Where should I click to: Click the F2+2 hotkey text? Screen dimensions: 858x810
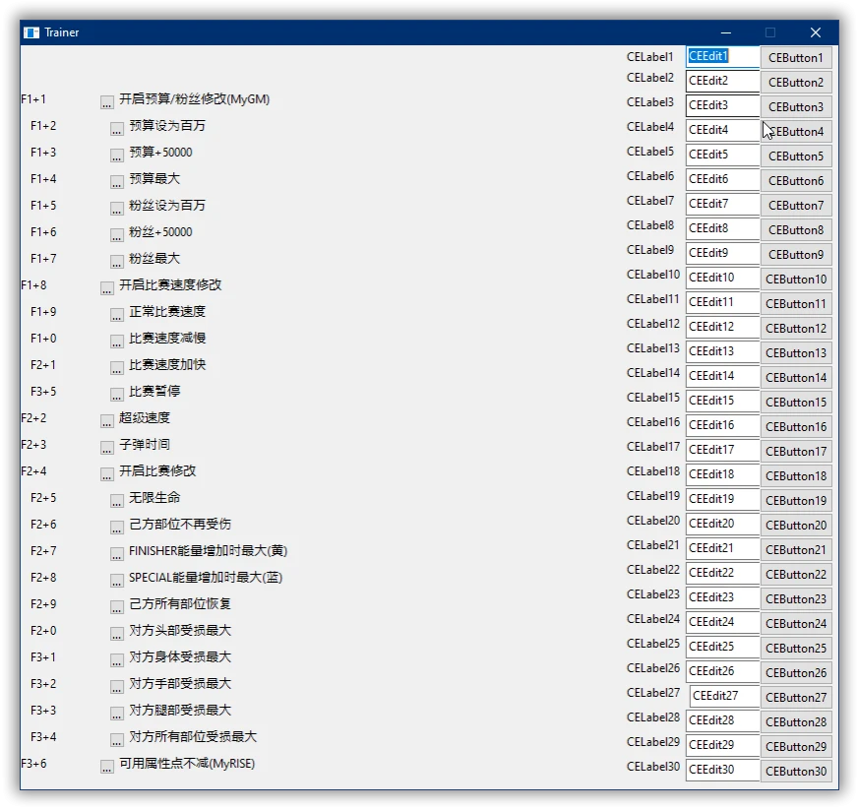[33, 418]
